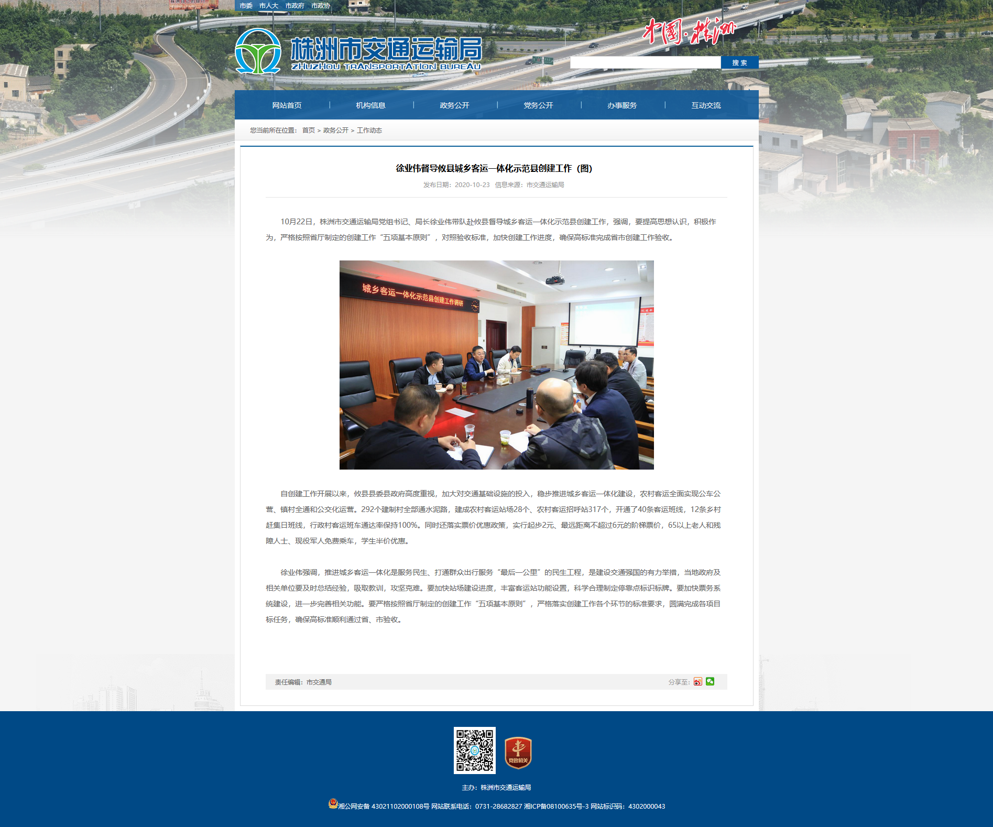The width and height of the screenshot is (993, 827).
Task: Open the 机构信息 navigation menu
Action: (370, 105)
